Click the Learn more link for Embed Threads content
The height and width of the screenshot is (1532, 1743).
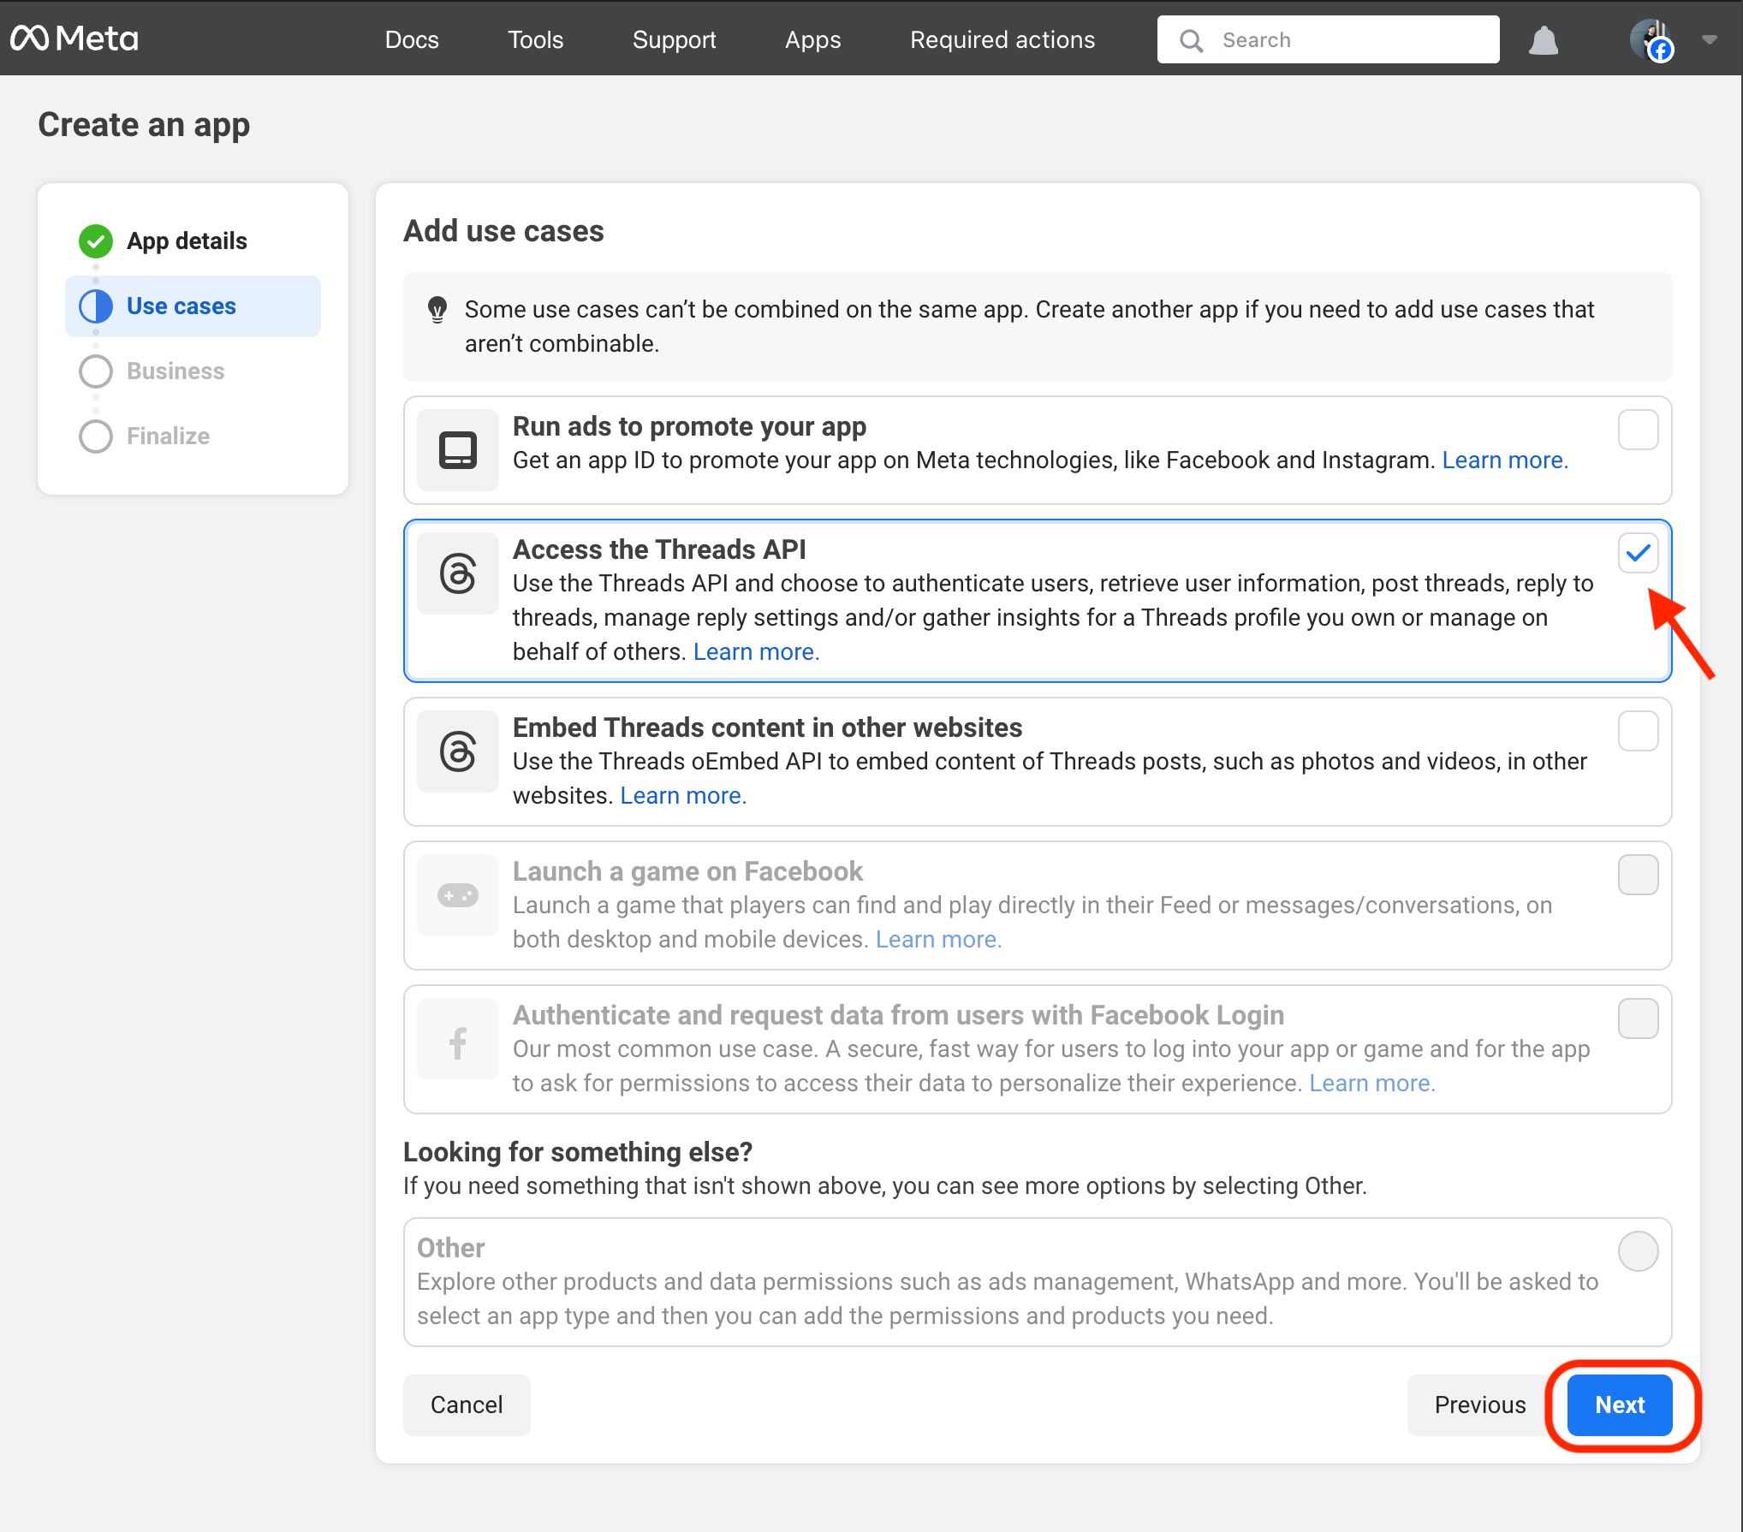click(x=681, y=796)
